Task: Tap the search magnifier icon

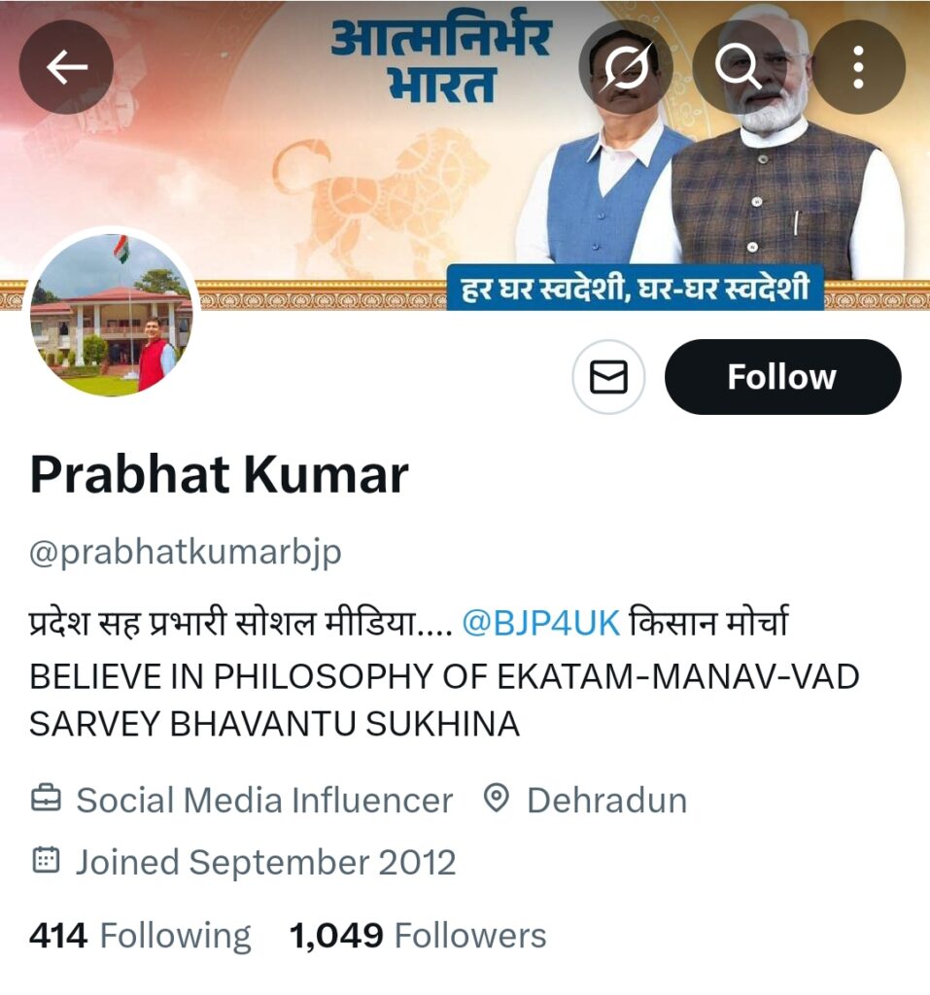Action: 739,67
